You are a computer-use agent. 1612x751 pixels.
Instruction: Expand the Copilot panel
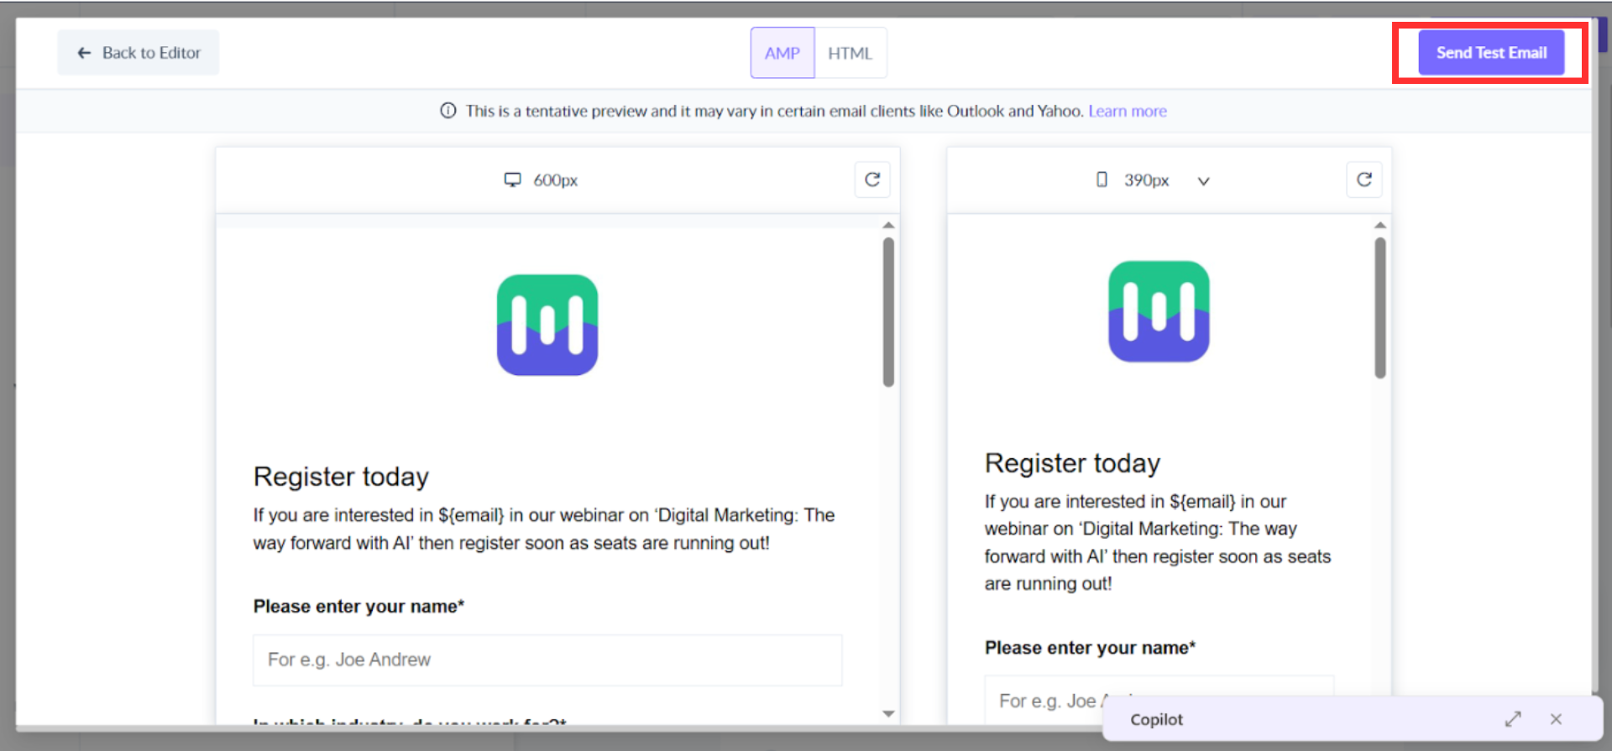pos(1513,719)
